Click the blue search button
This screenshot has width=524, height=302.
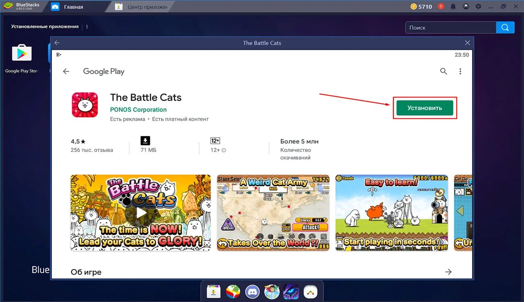pos(505,27)
